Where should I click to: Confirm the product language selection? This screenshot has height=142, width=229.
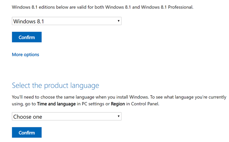[x=27, y=132]
